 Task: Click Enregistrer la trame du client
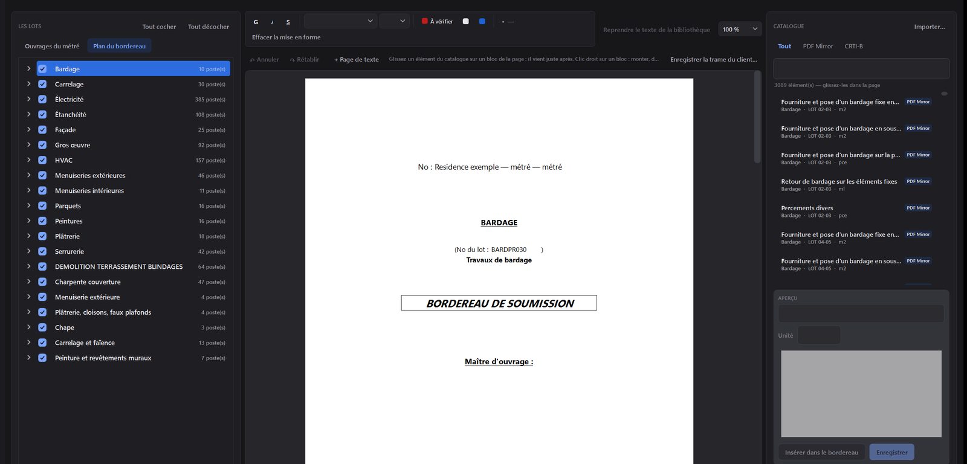[714, 59]
